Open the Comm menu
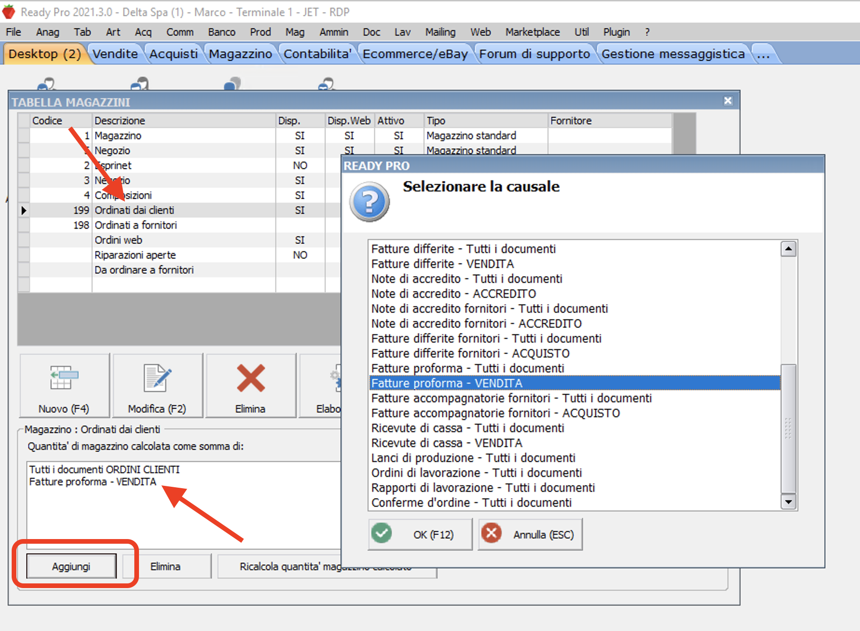Viewport: 860px width, 631px height. click(180, 32)
